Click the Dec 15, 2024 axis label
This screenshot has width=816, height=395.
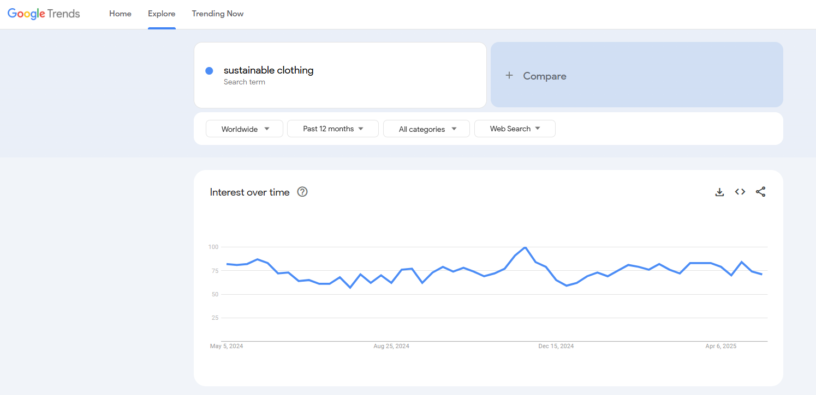coord(556,346)
